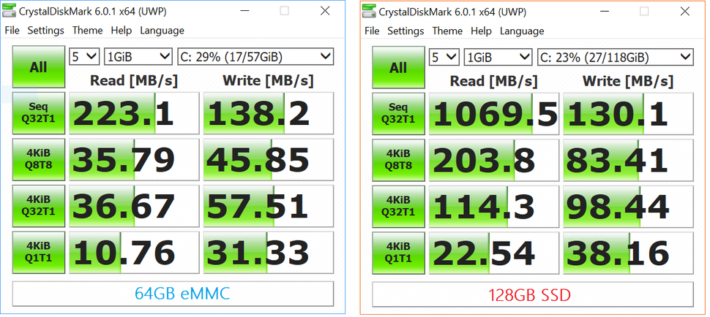
Task: Click Write [MB/s] header in SSD window
Action: pyautogui.click(x=628, y=81)
